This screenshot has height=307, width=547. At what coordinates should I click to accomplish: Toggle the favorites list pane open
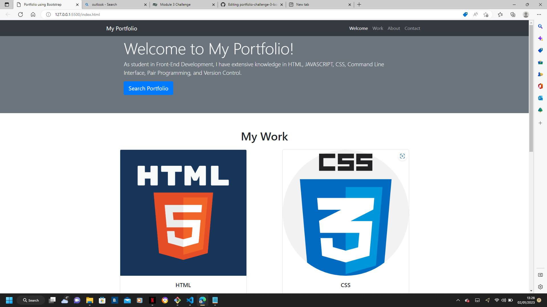501,14
